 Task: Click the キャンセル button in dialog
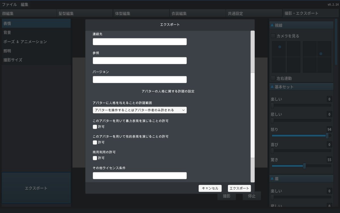tap(210, 188)
